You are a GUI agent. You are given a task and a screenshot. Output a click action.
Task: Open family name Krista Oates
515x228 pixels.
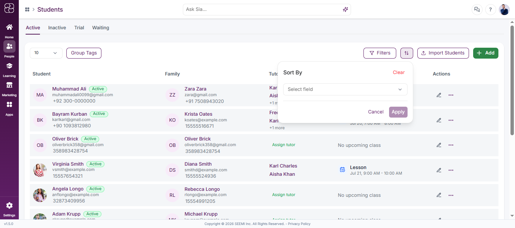click(x=198, y=114)
